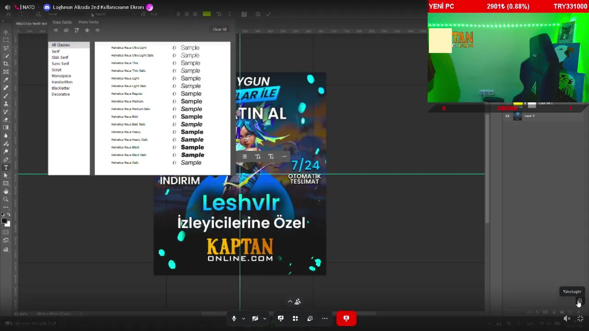Select the Frame tool

[6, 72]
